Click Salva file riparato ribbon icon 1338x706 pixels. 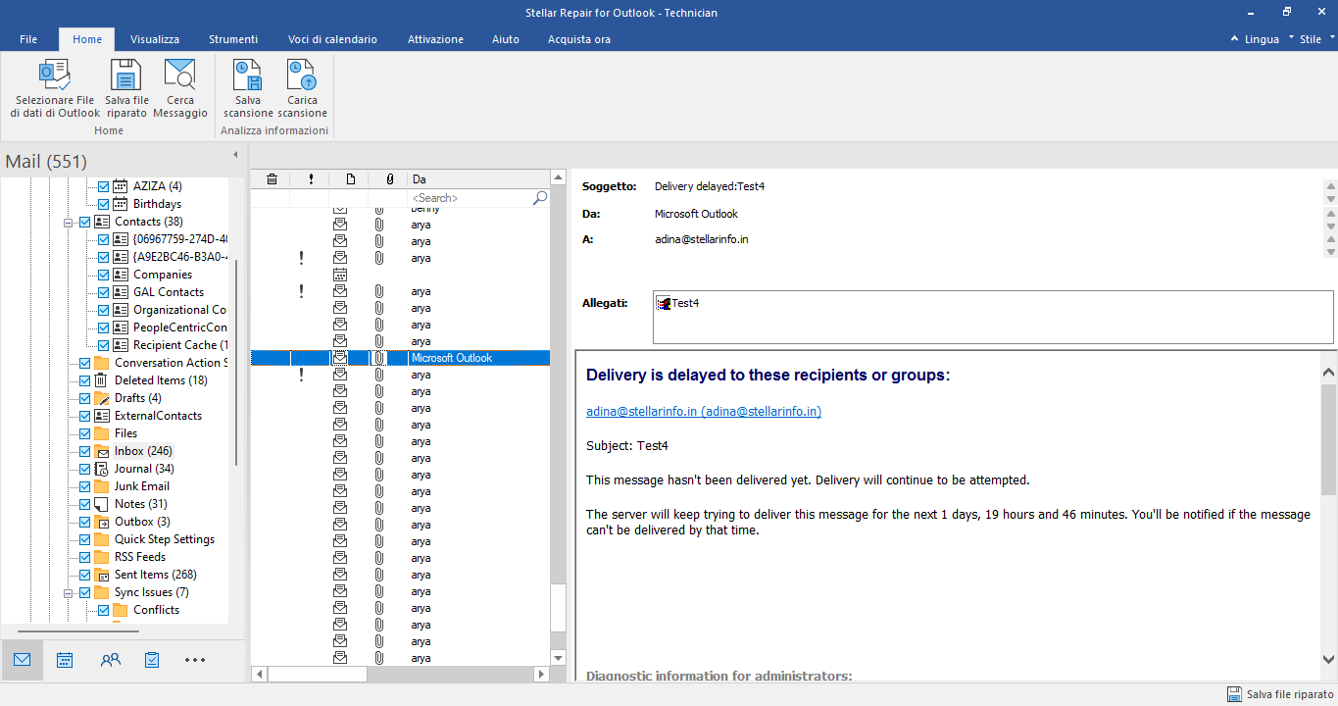tap(126, 76)
